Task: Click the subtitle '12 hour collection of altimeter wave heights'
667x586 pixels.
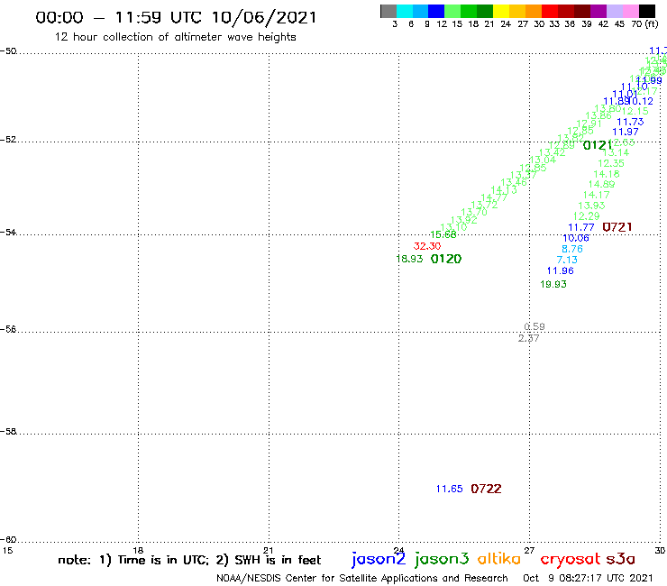Action: [x=175, y=37]
